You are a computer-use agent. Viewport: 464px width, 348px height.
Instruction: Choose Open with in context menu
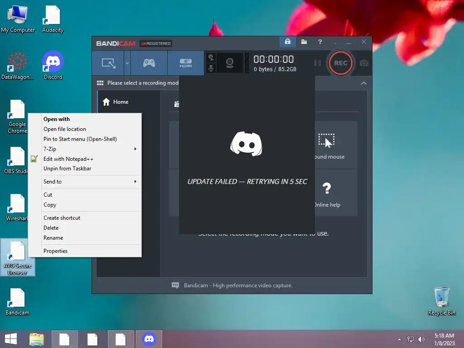click(x=85, y=119)
